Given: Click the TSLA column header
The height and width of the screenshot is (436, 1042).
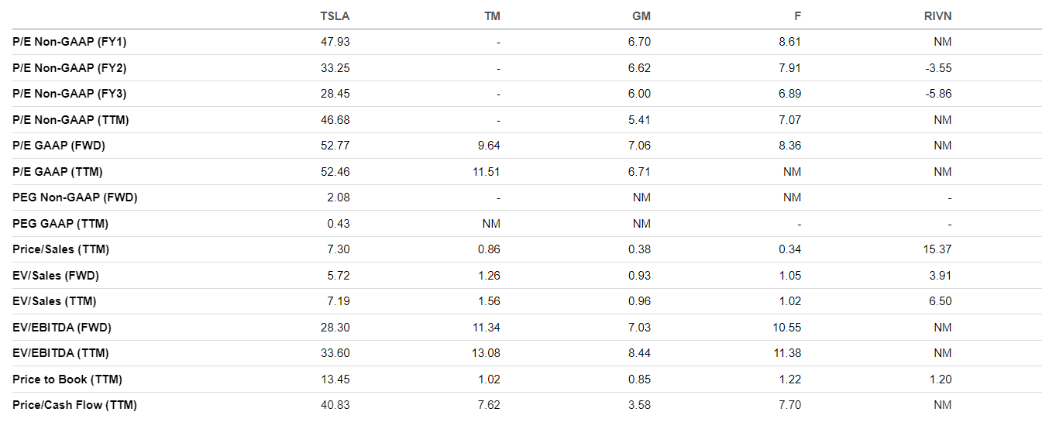Looking at the screenshot, I should click(x=335, y=16).
